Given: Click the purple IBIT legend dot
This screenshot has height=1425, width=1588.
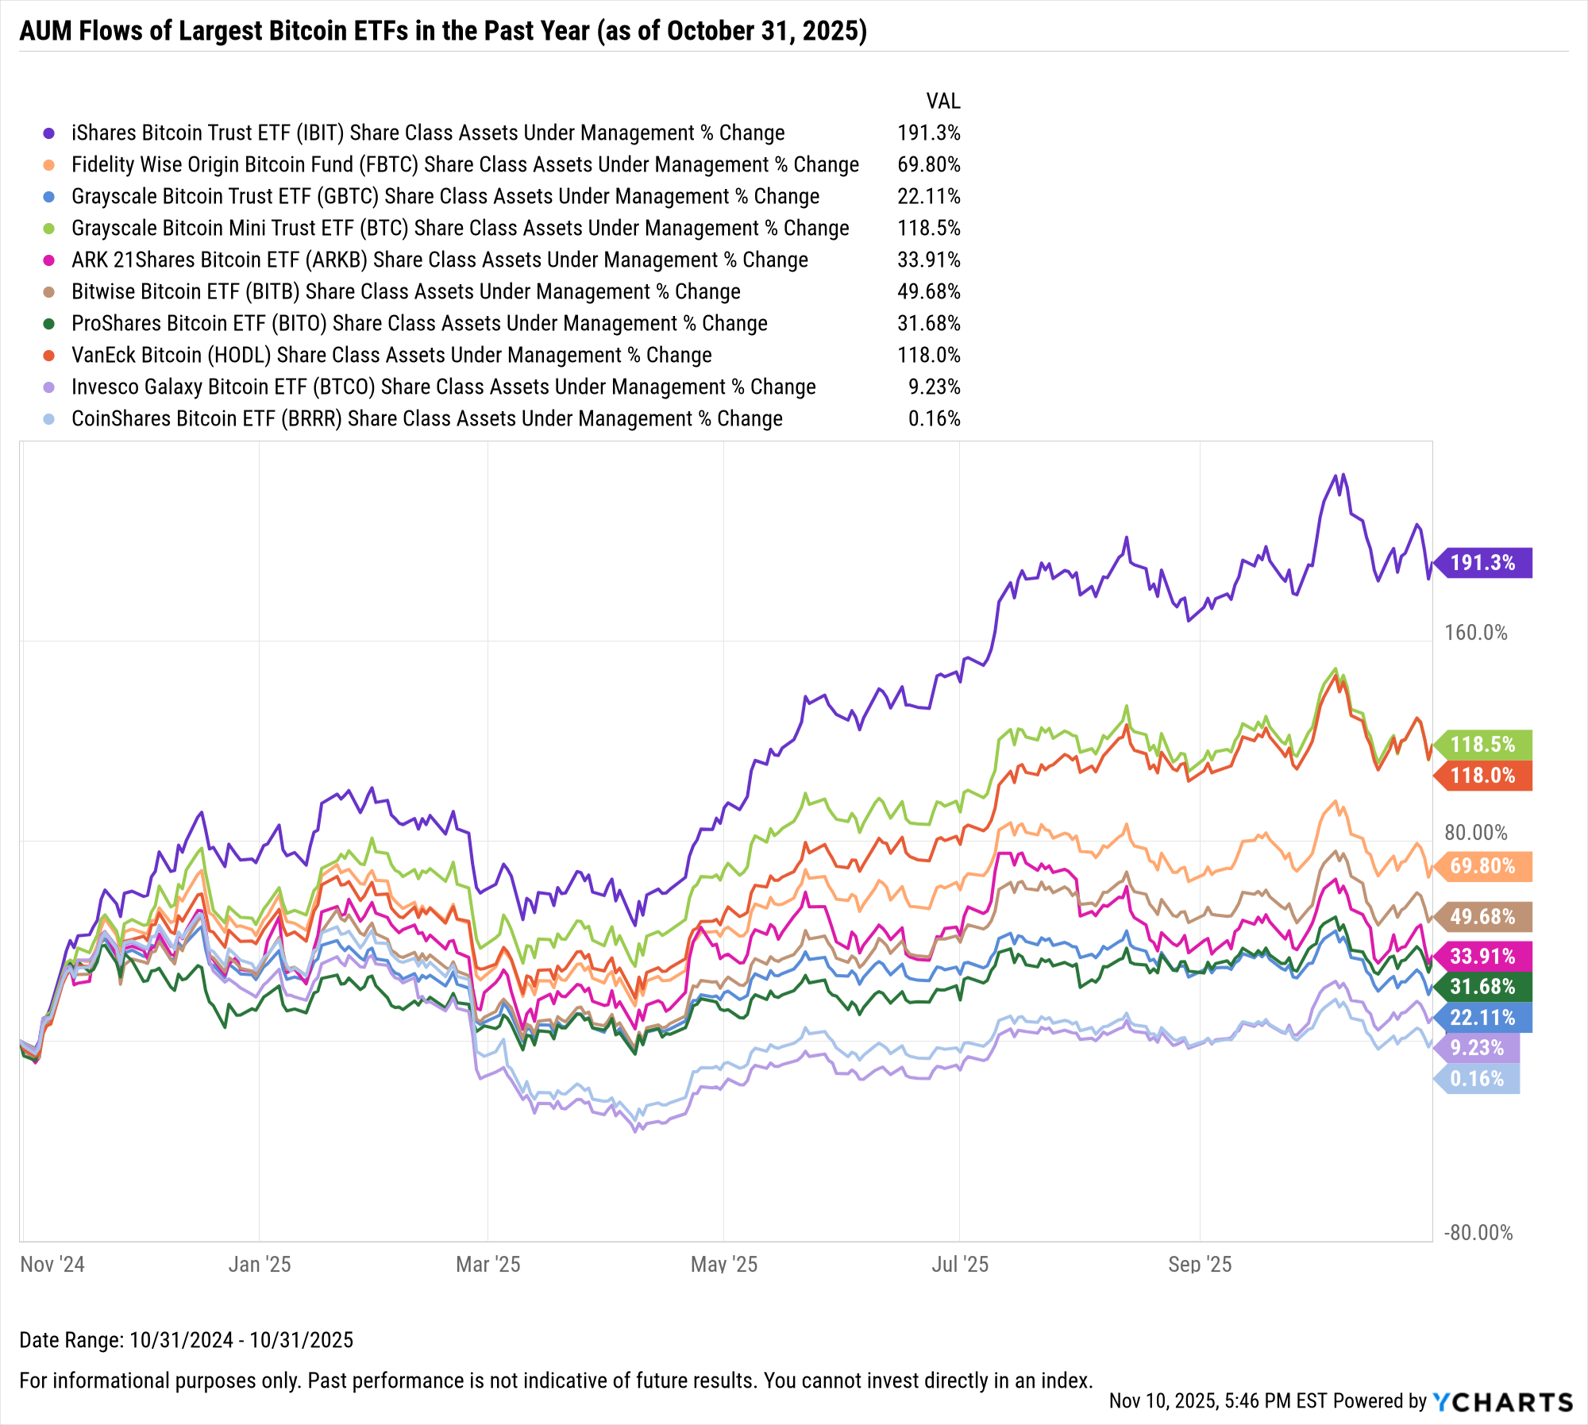Looking at the screenshot, I should (49, 133).
